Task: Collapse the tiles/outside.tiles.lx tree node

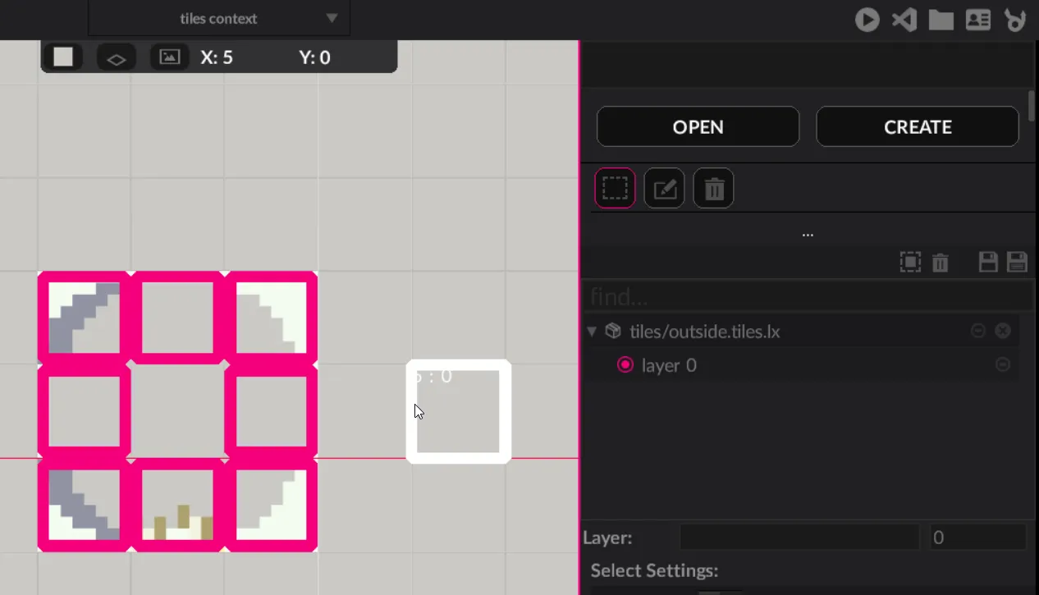Action: [592, 332]
